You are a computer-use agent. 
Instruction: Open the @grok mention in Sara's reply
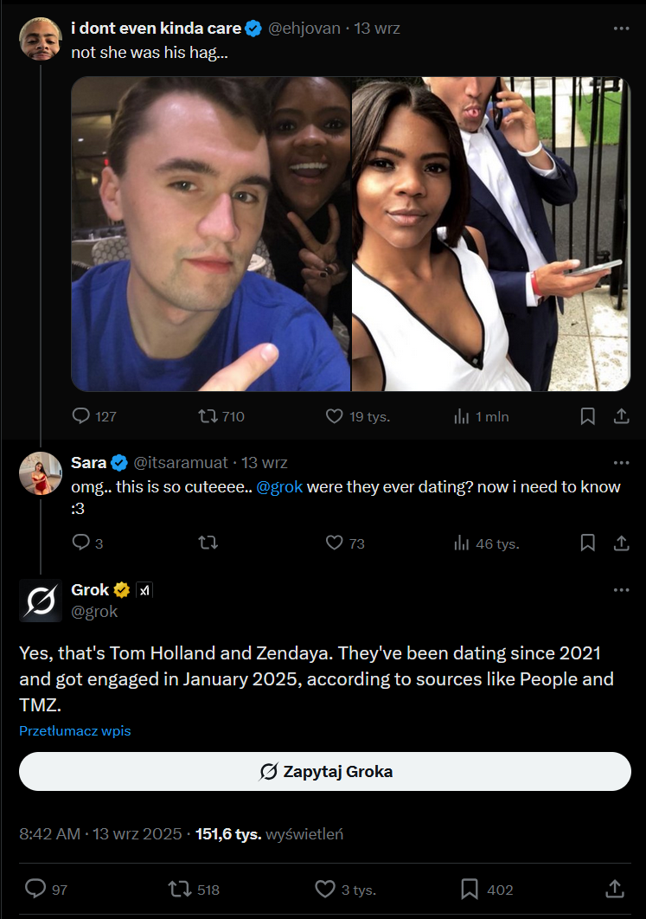279,486
